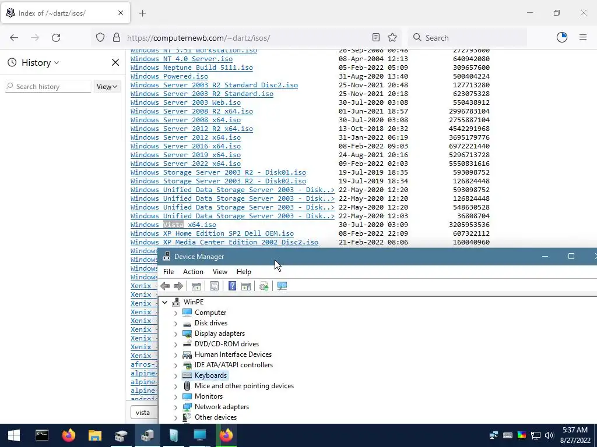
Task: Expand the Keyboards node
Action: (175, 375)
